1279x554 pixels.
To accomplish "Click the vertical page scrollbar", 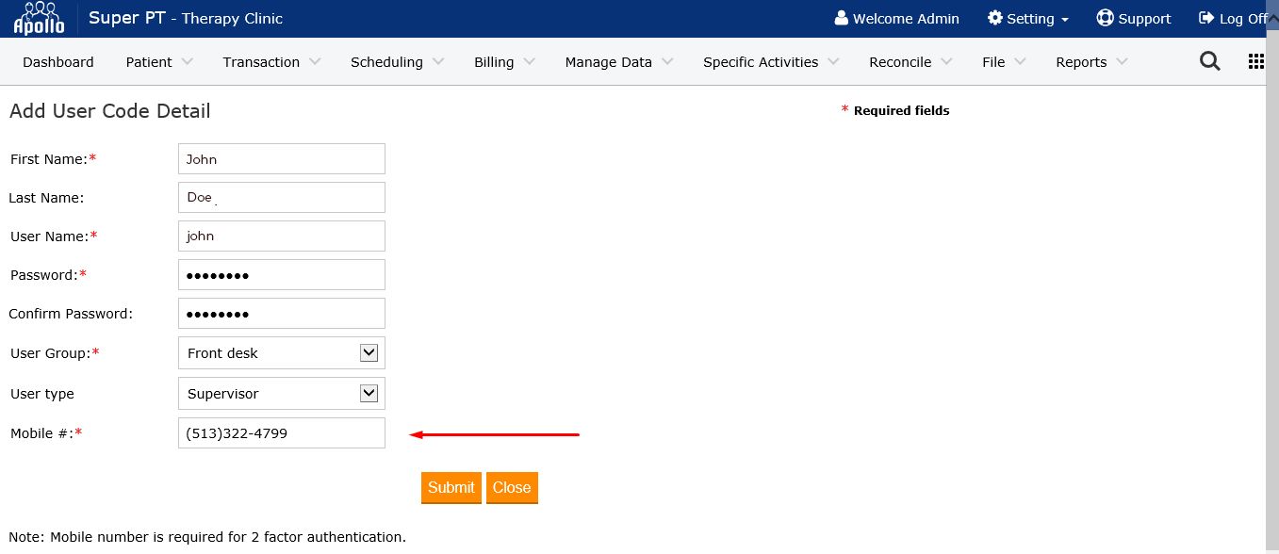I will [1271, 283].
